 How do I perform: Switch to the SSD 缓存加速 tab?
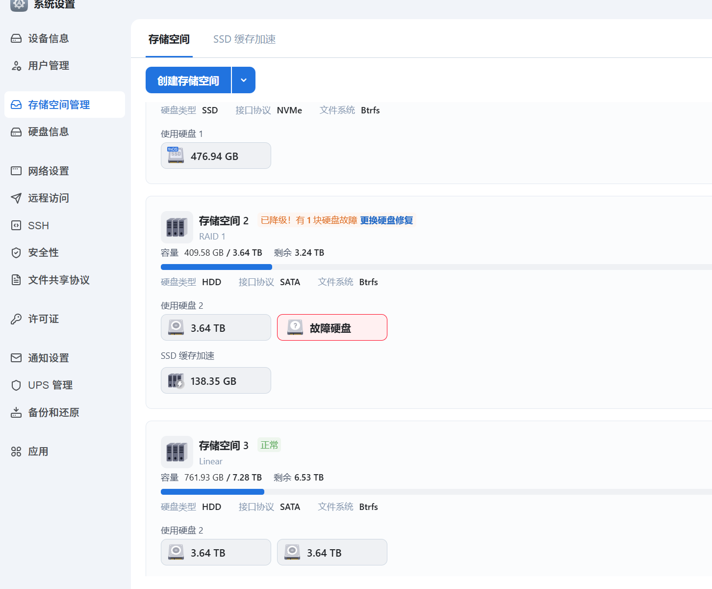245,39
